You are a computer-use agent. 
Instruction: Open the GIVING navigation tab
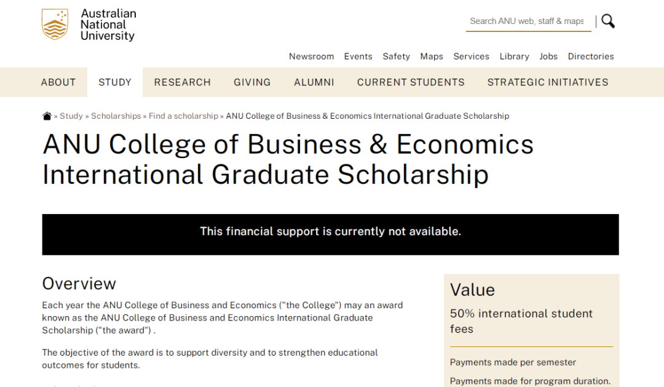coord(252,82)
